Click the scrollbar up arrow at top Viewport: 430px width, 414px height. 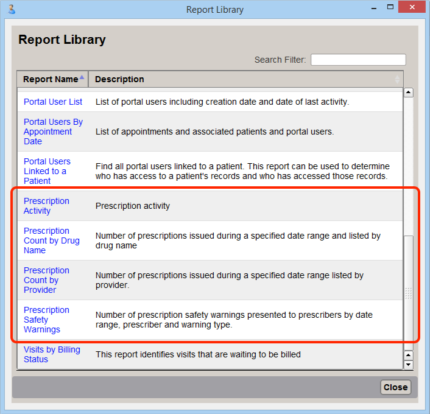point(408,93)
